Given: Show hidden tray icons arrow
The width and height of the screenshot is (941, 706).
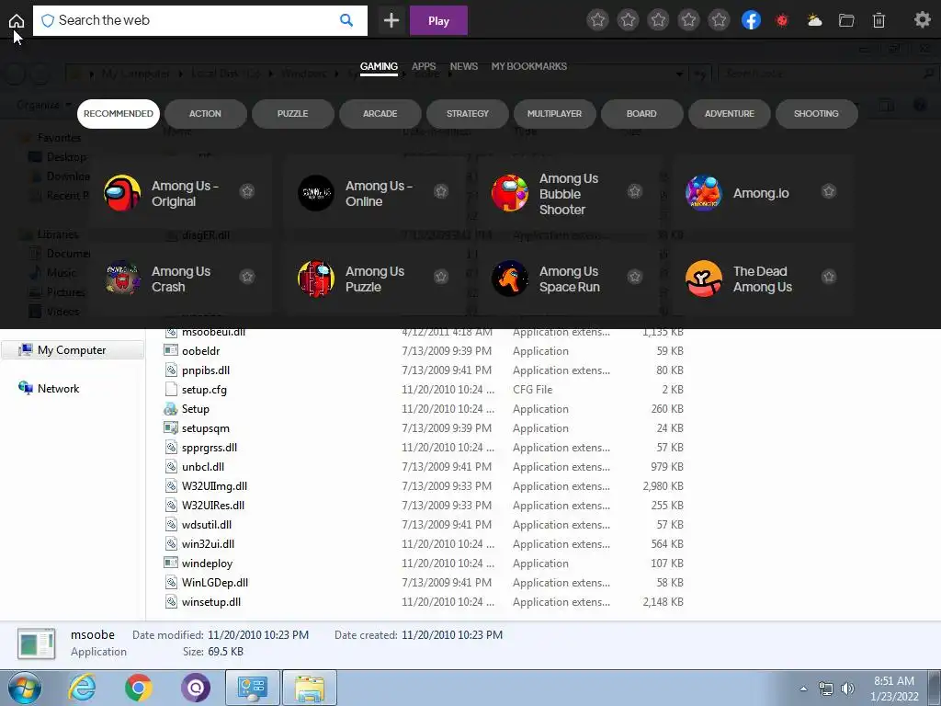Looking at the screenshot, I should [x=803, y=689].
